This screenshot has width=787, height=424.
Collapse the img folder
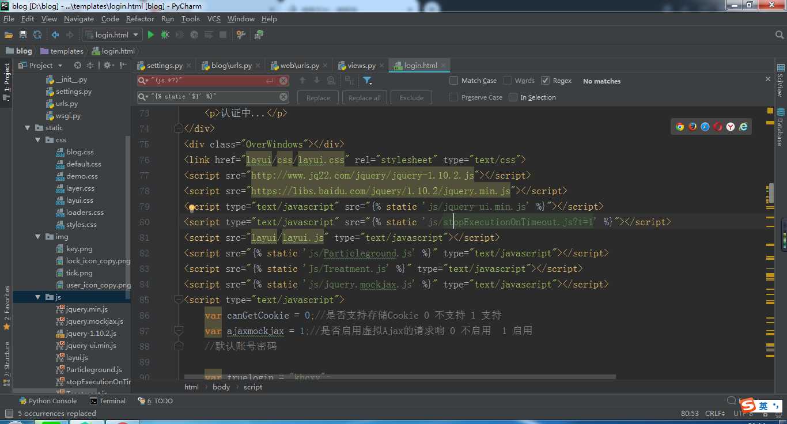(38, 237)
